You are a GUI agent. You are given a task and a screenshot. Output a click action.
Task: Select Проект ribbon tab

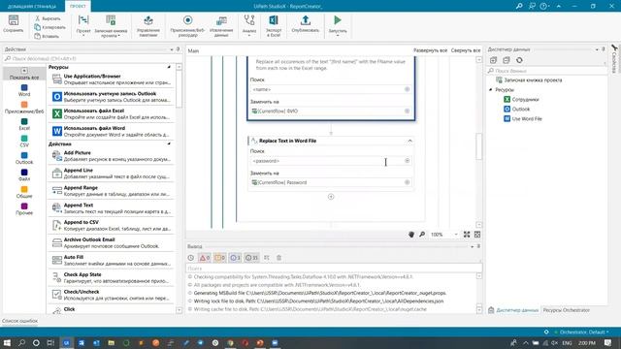tap(78, 7)
